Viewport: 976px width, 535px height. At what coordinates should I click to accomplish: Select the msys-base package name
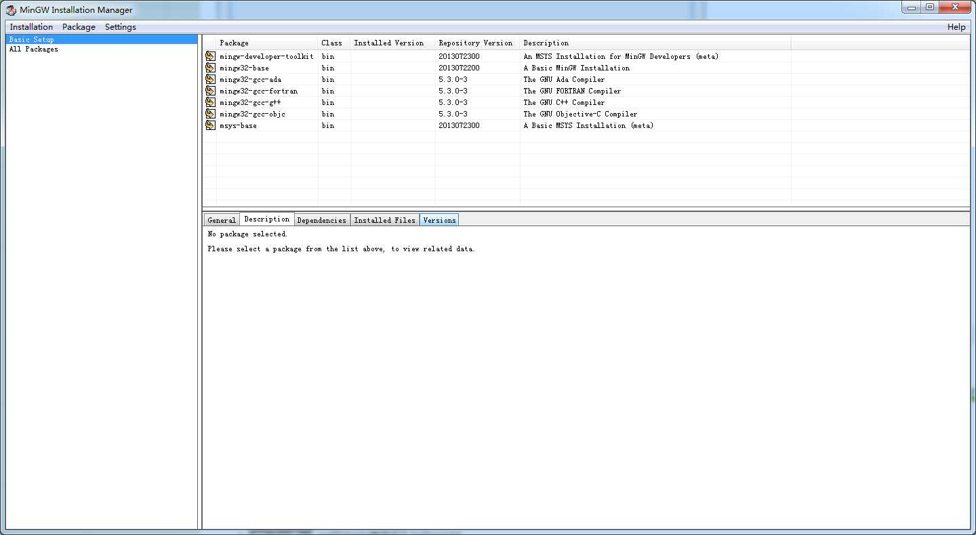click(238, 125)
